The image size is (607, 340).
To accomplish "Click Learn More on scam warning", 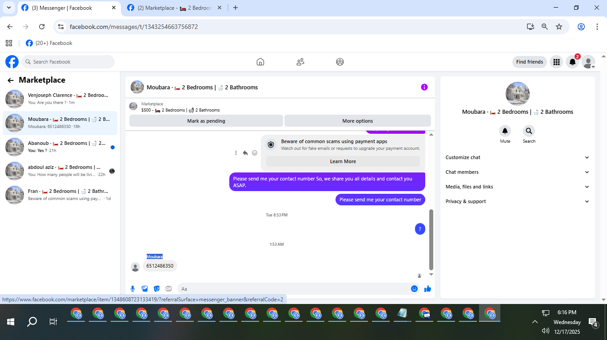I will (343, 161).
